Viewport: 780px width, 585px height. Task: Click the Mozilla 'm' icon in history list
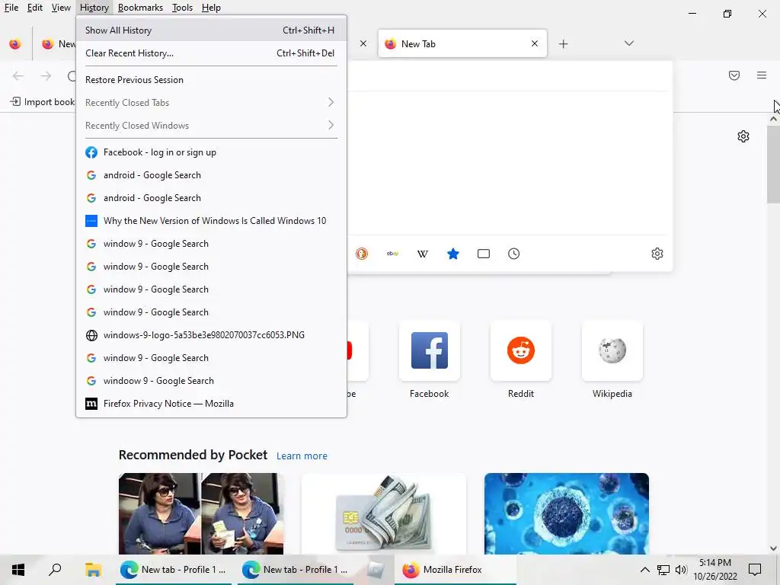click(91, 404)
